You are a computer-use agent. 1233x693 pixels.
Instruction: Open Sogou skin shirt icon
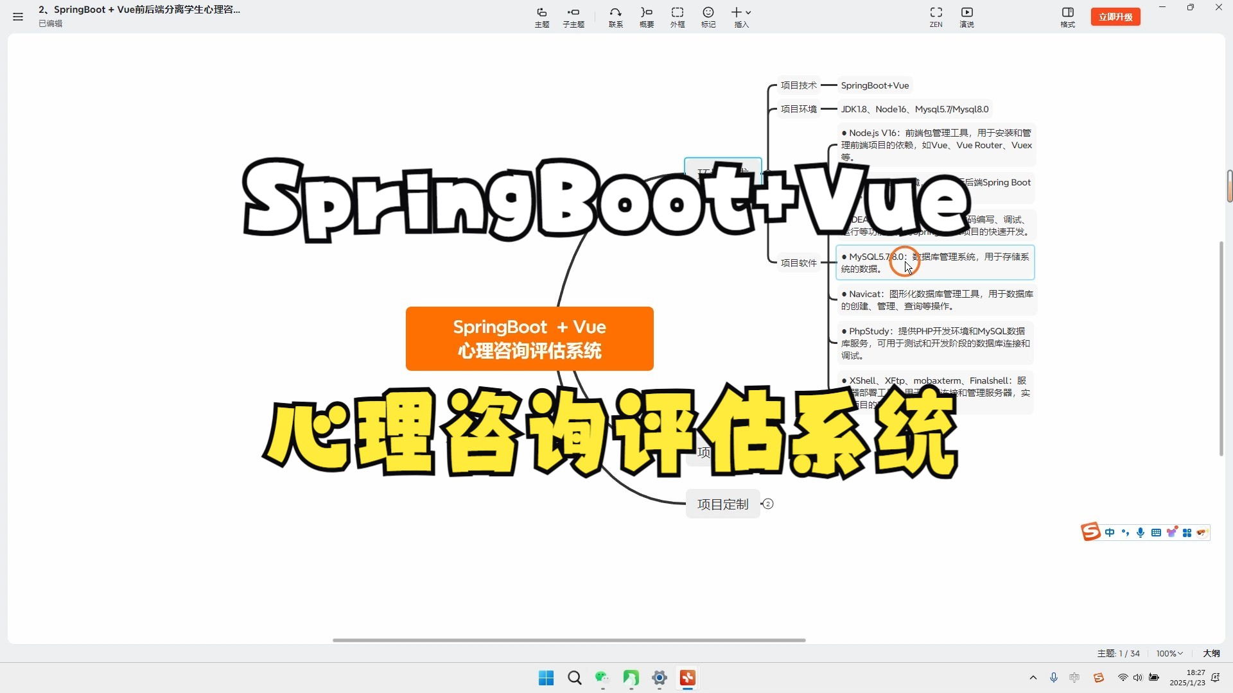coord(1171,533)
